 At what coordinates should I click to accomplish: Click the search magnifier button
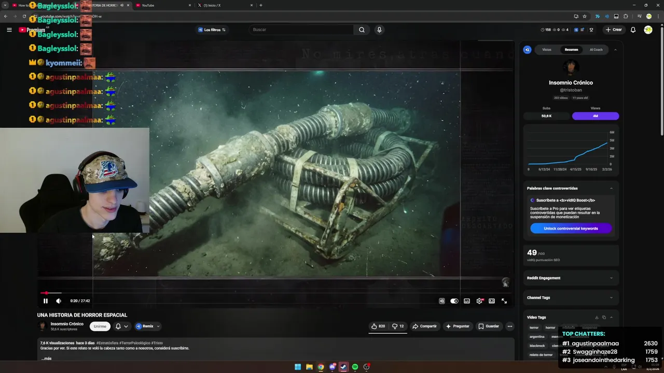(x=362, y=30)
